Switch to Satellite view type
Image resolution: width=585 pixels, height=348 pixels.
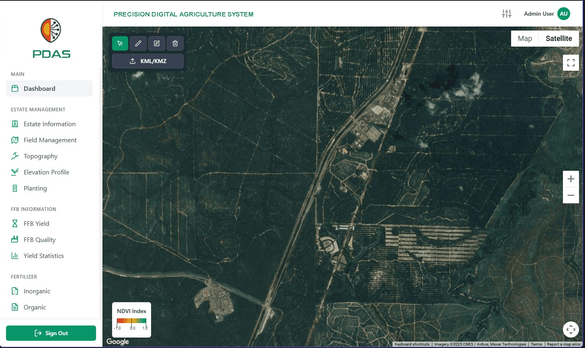(x=558, y=39)
